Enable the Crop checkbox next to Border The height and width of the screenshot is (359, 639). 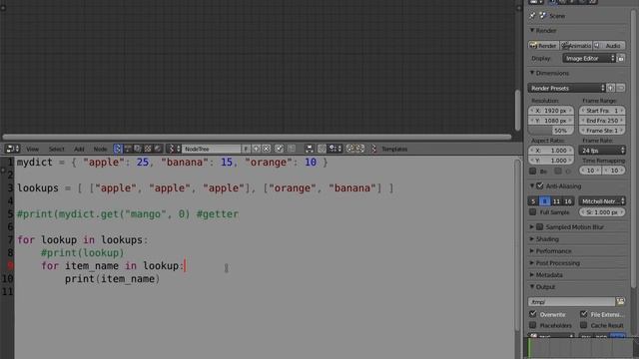558,171
